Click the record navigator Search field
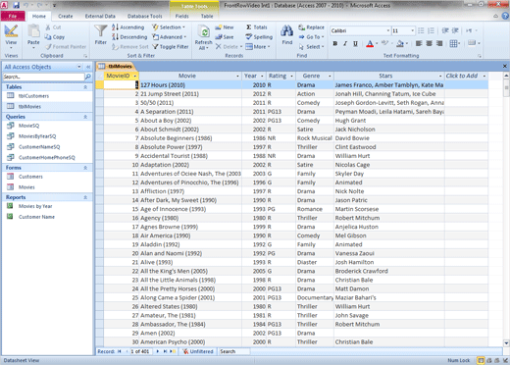This screenshot has width=510, height=365. [x=234, y=351]
